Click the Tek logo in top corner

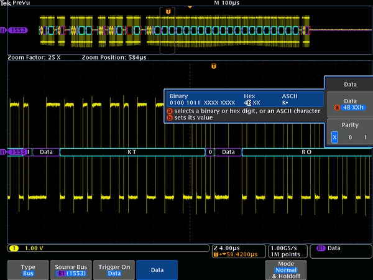point(6,3)
